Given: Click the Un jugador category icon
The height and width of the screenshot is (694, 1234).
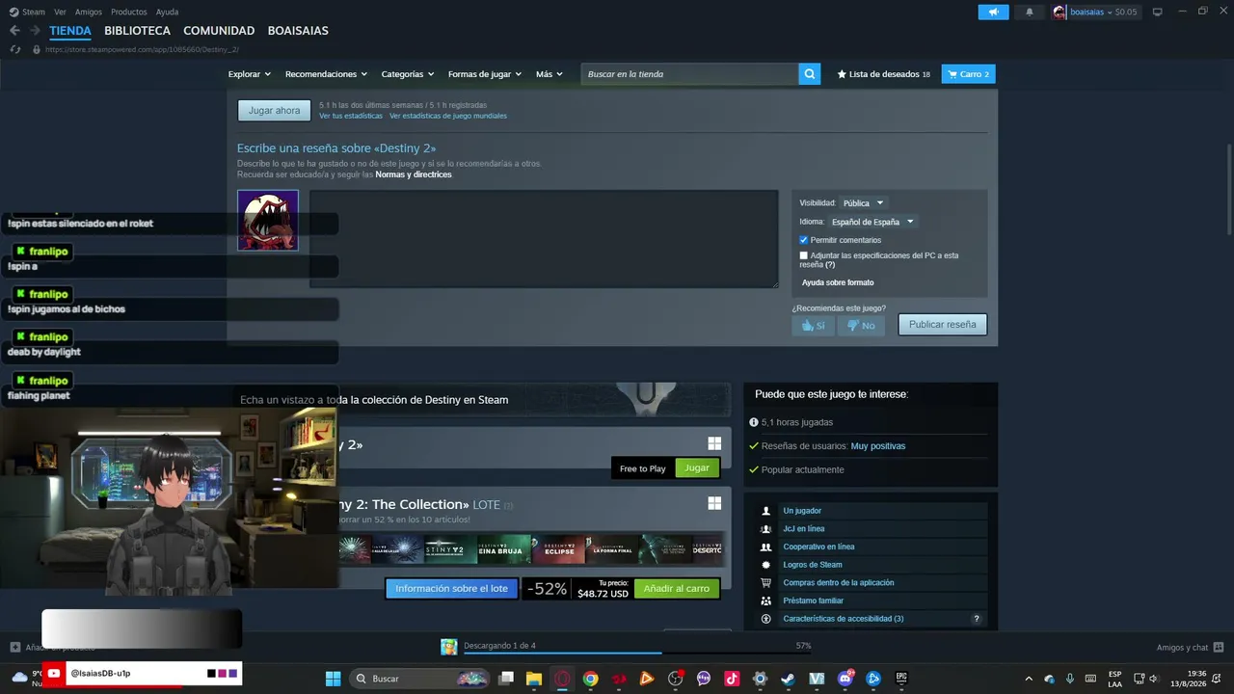Looking at the screenshot, I should pos(766,511).
